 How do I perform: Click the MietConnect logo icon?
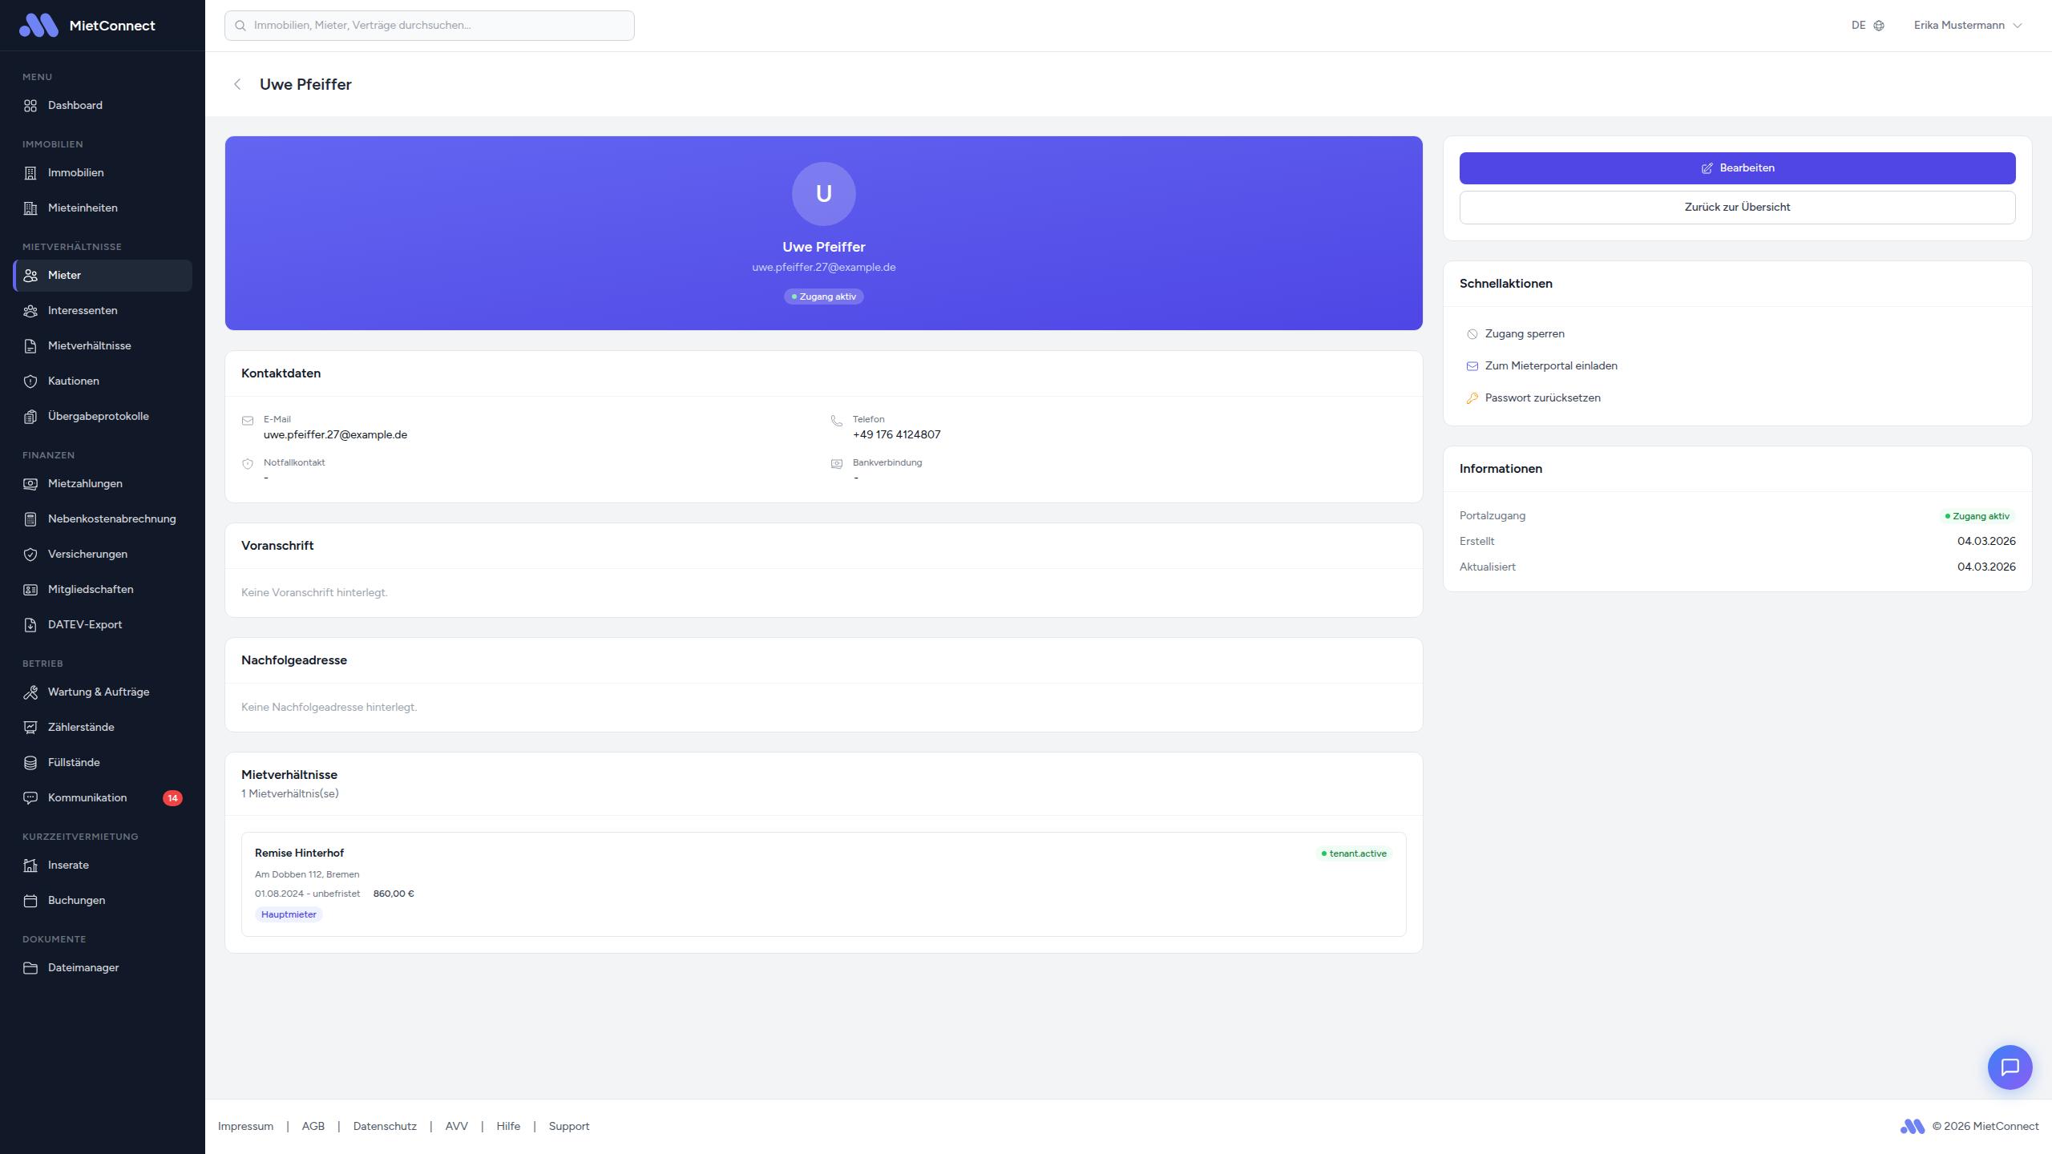coord(38,26)
